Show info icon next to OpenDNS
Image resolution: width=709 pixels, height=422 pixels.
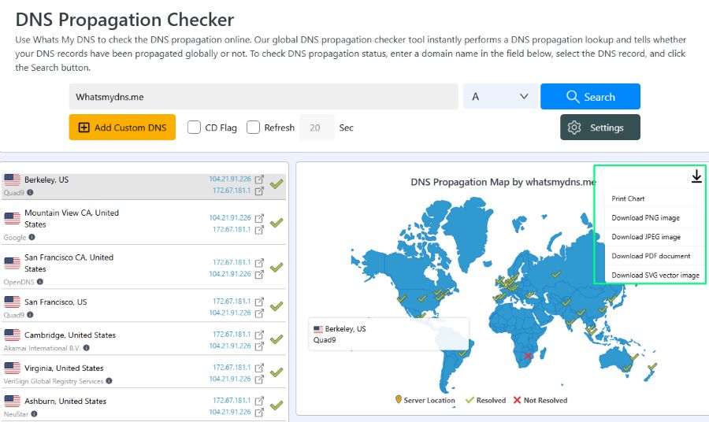40,282
